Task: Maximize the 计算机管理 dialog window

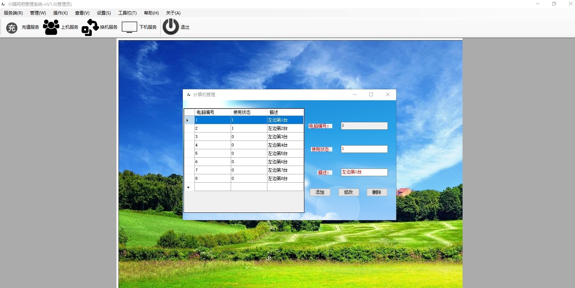Action: tap(371, 94)
